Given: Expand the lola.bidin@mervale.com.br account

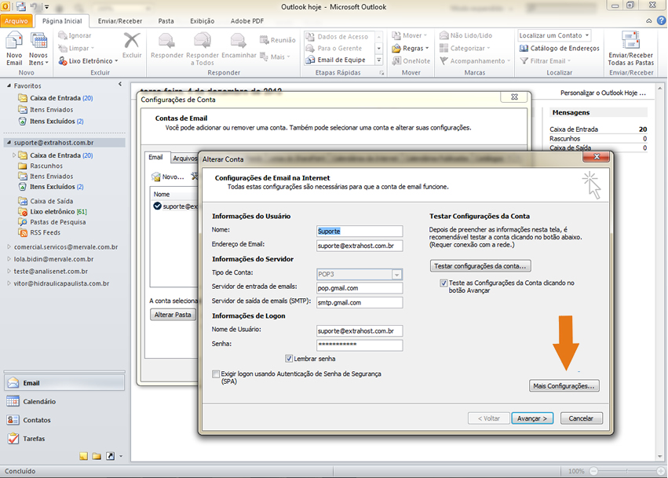Looking at the screenshot, I should point(9,258).
